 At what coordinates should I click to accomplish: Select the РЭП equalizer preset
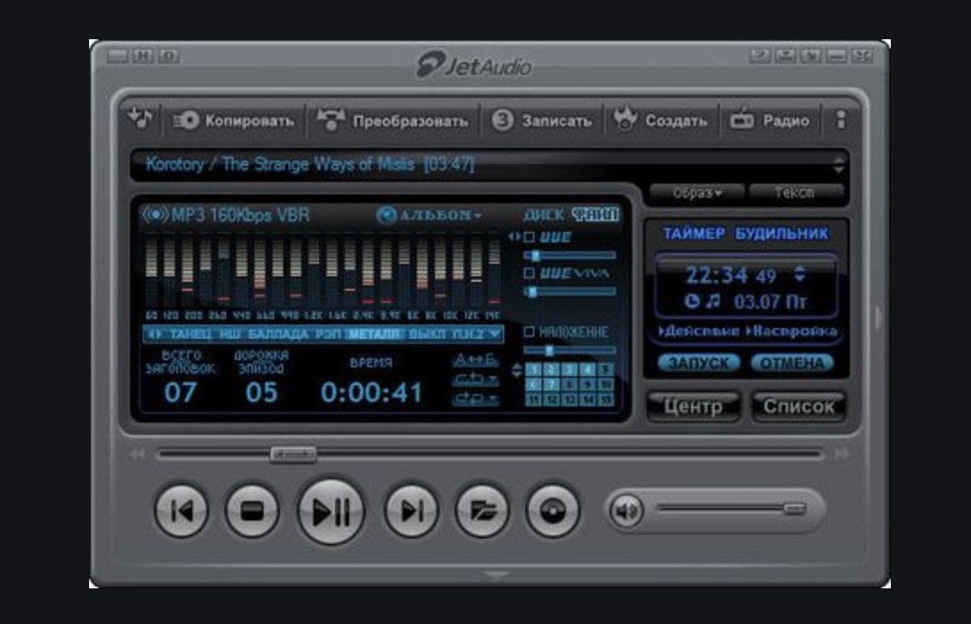[328, 334]
